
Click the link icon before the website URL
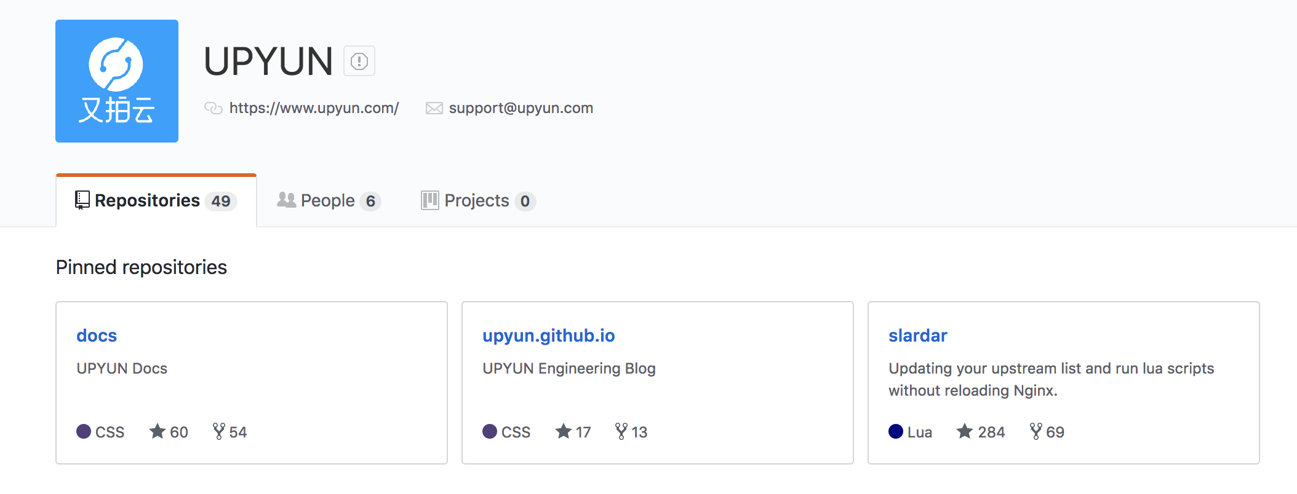(213, 108)
